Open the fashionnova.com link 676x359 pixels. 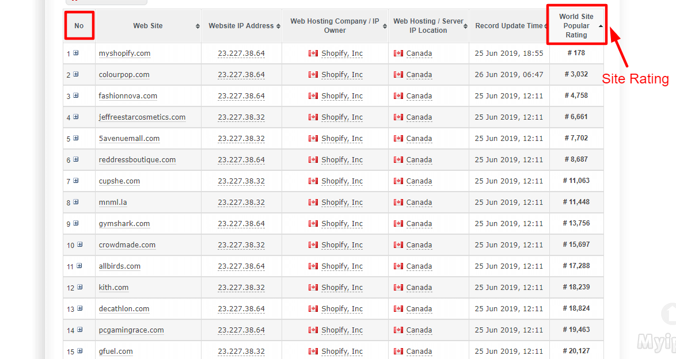click(x=128, y=96)
